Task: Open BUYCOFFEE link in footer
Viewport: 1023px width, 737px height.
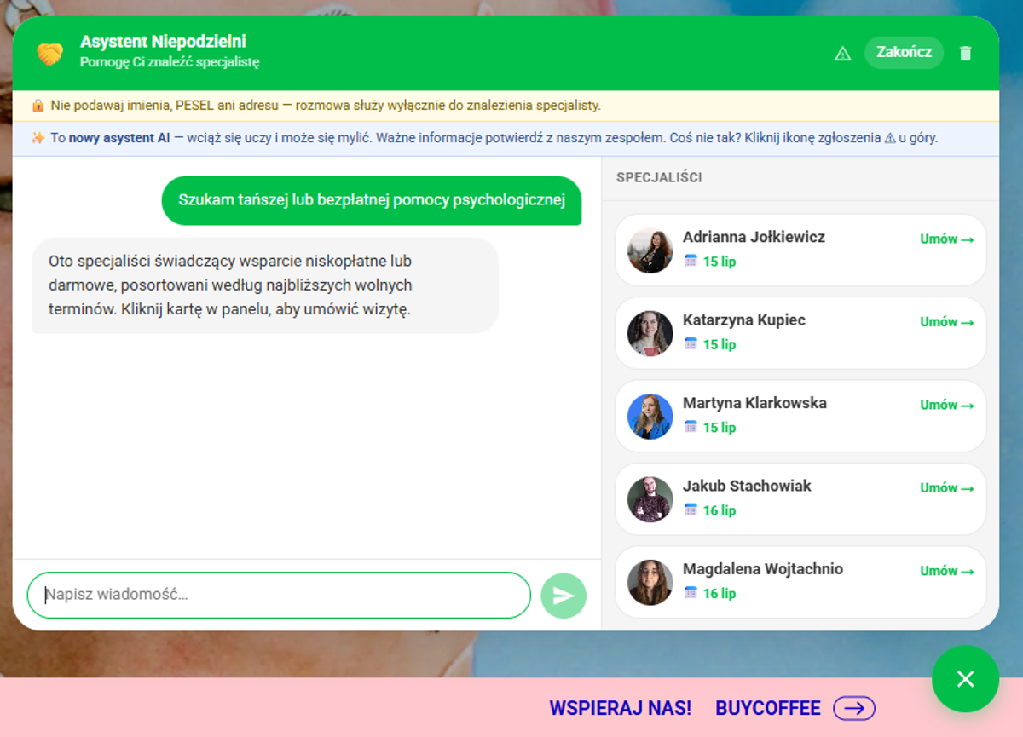Action: (x=768, y=708)
